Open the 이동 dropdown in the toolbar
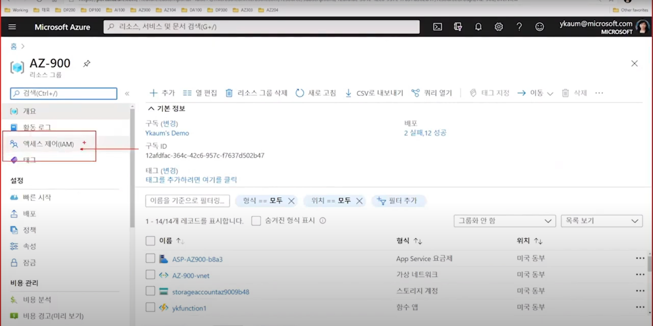Screen dimensions: 653x326 (x=535, y=93)
